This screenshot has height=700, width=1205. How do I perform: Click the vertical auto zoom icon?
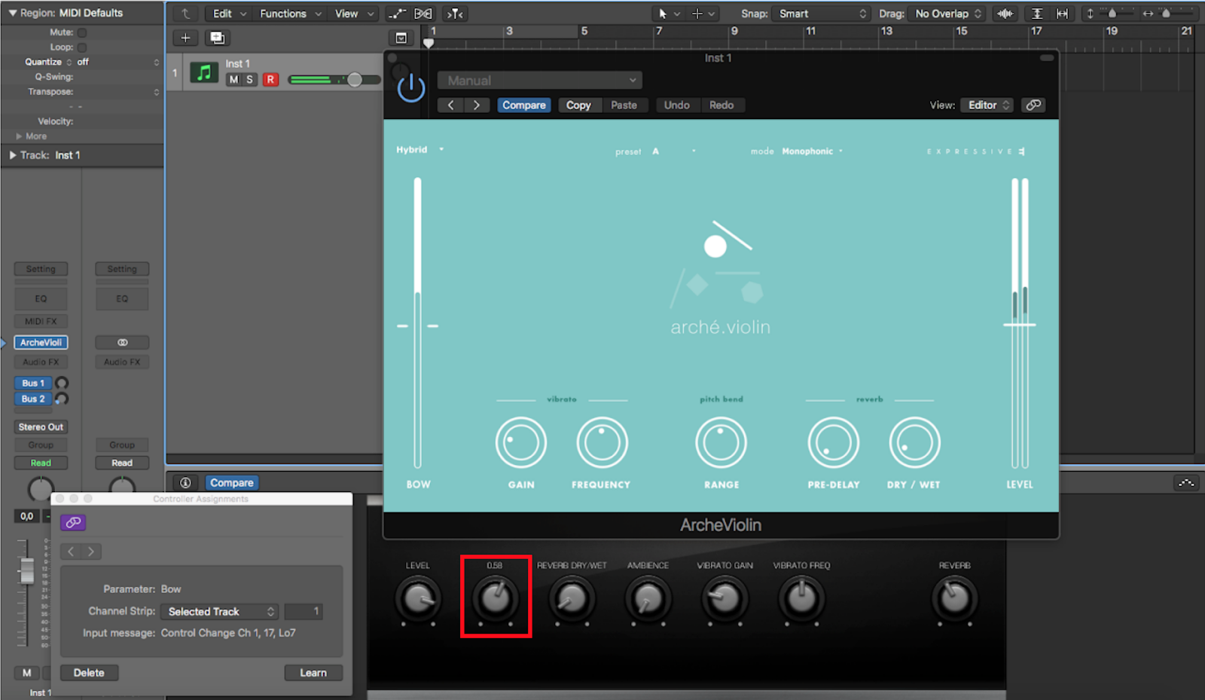click(x=1037, y=14)
